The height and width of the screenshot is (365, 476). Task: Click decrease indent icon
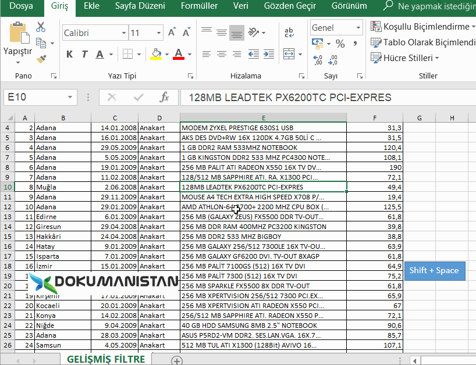click(x=254, y=54)
